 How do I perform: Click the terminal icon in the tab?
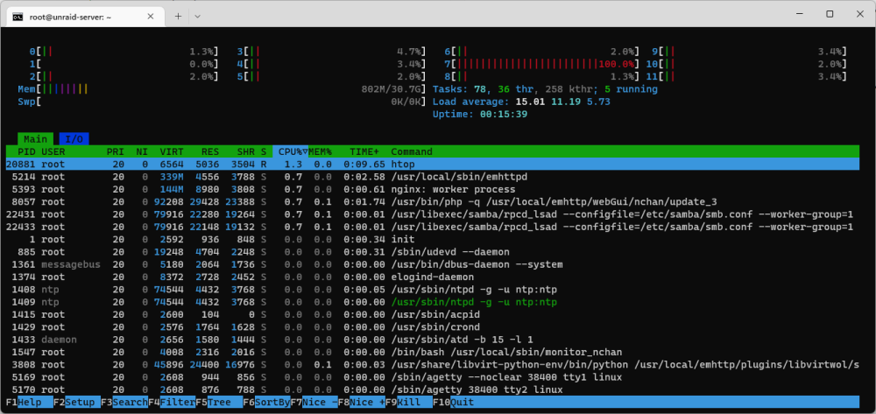(x=18, y=17)
